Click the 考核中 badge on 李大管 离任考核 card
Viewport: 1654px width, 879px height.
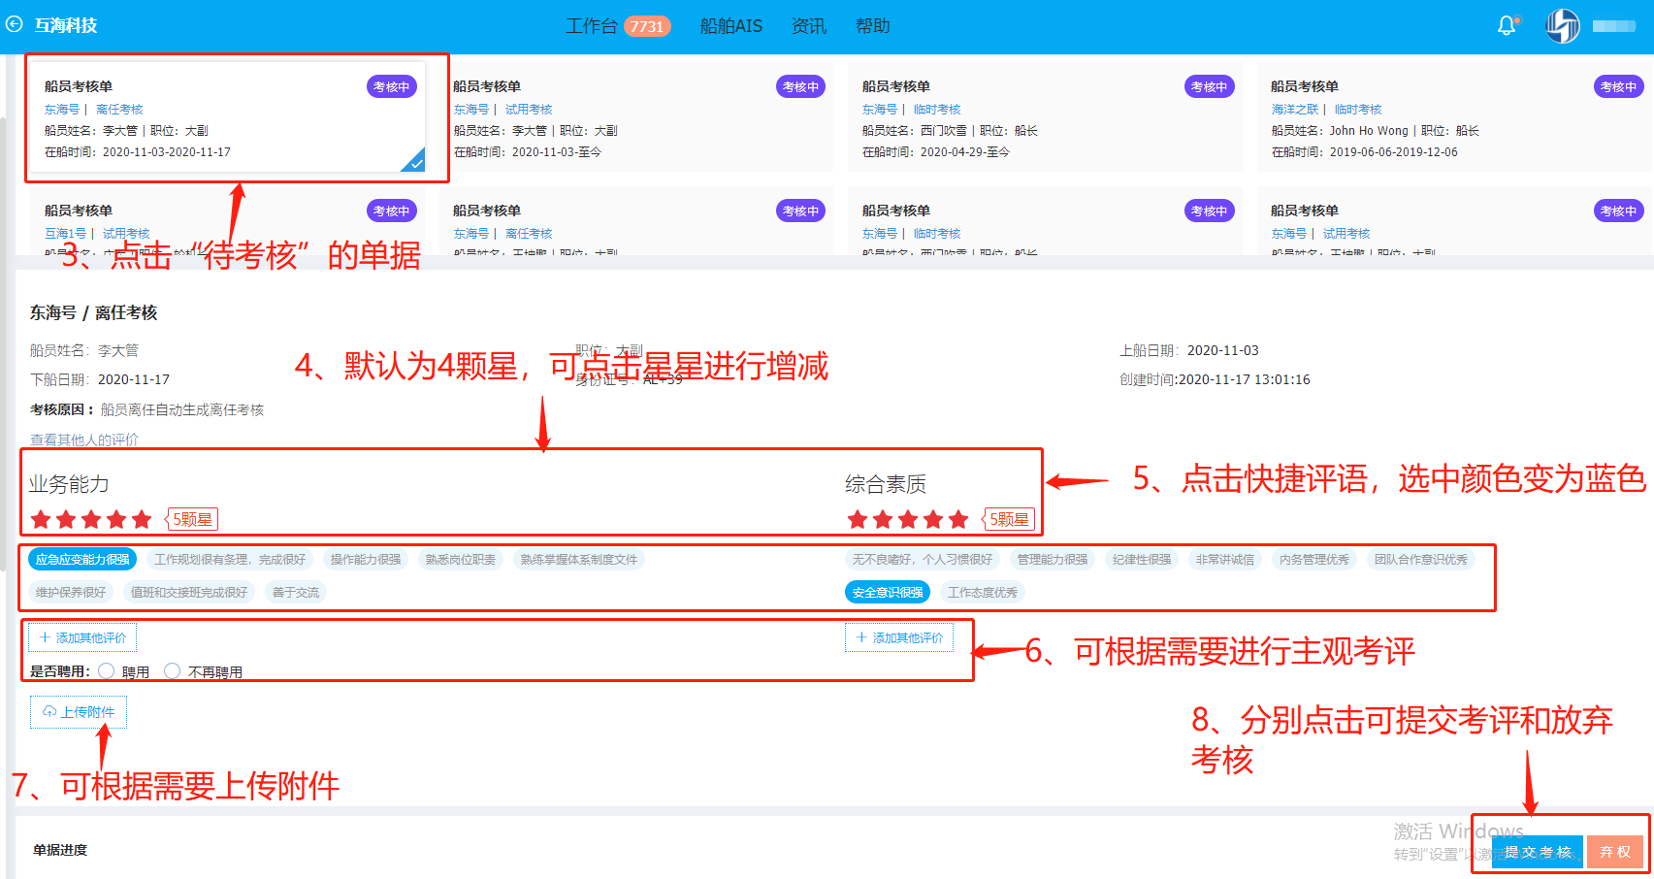tap(391, 86)
